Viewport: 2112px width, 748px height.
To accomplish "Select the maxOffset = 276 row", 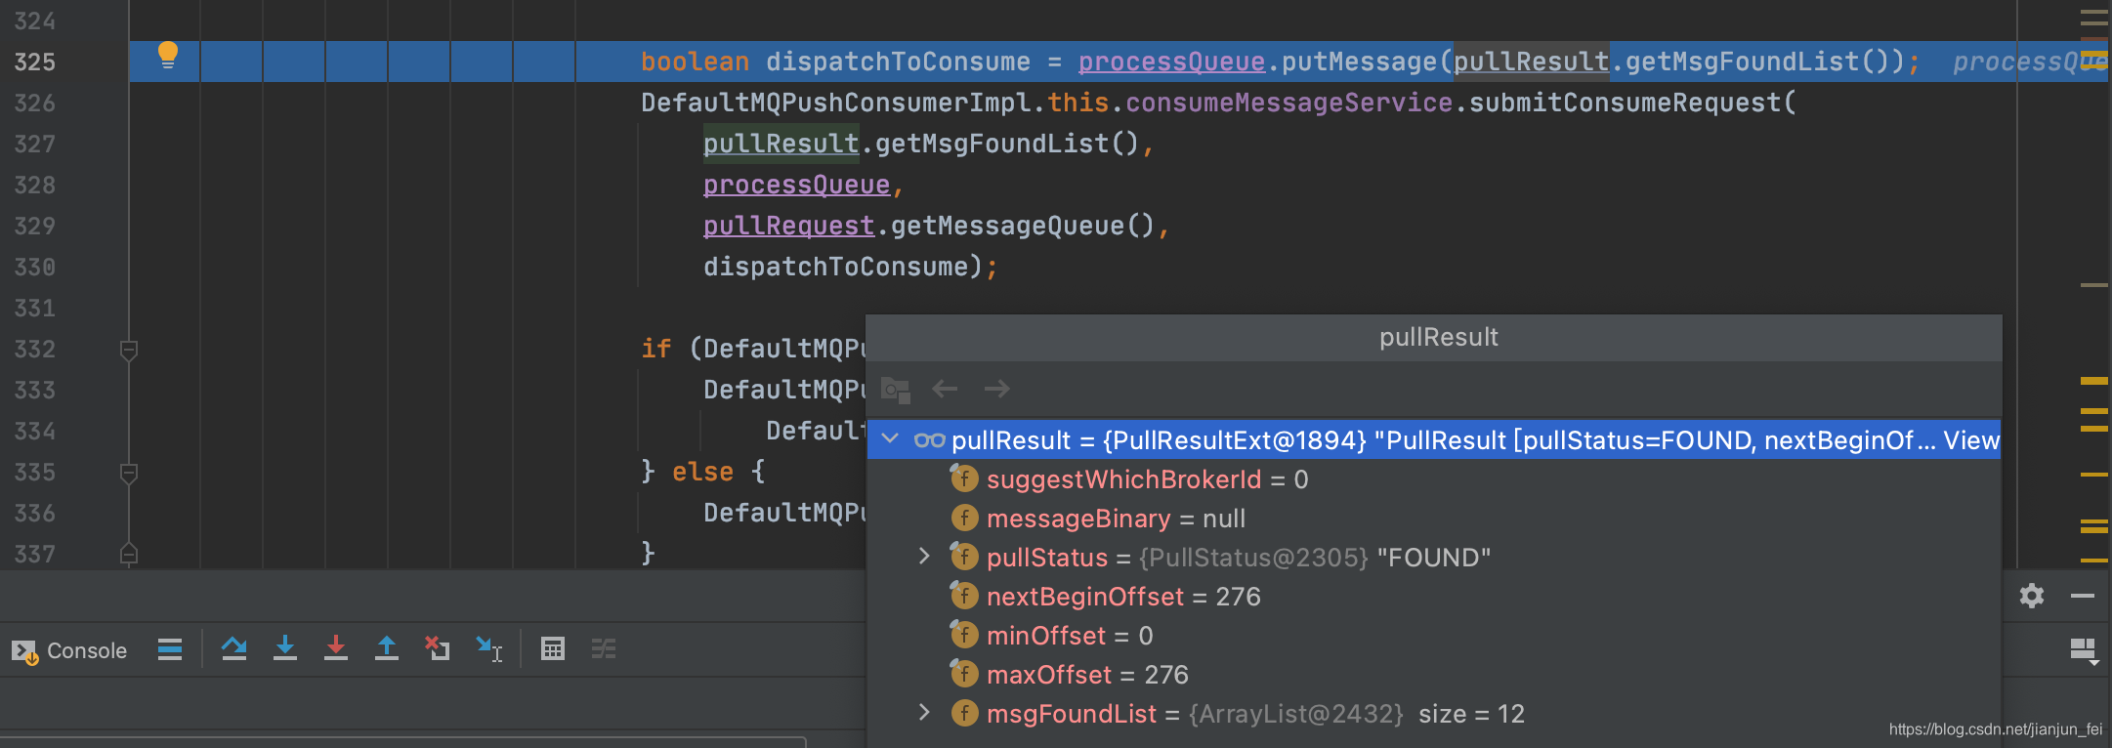I will pos(1433,675).
